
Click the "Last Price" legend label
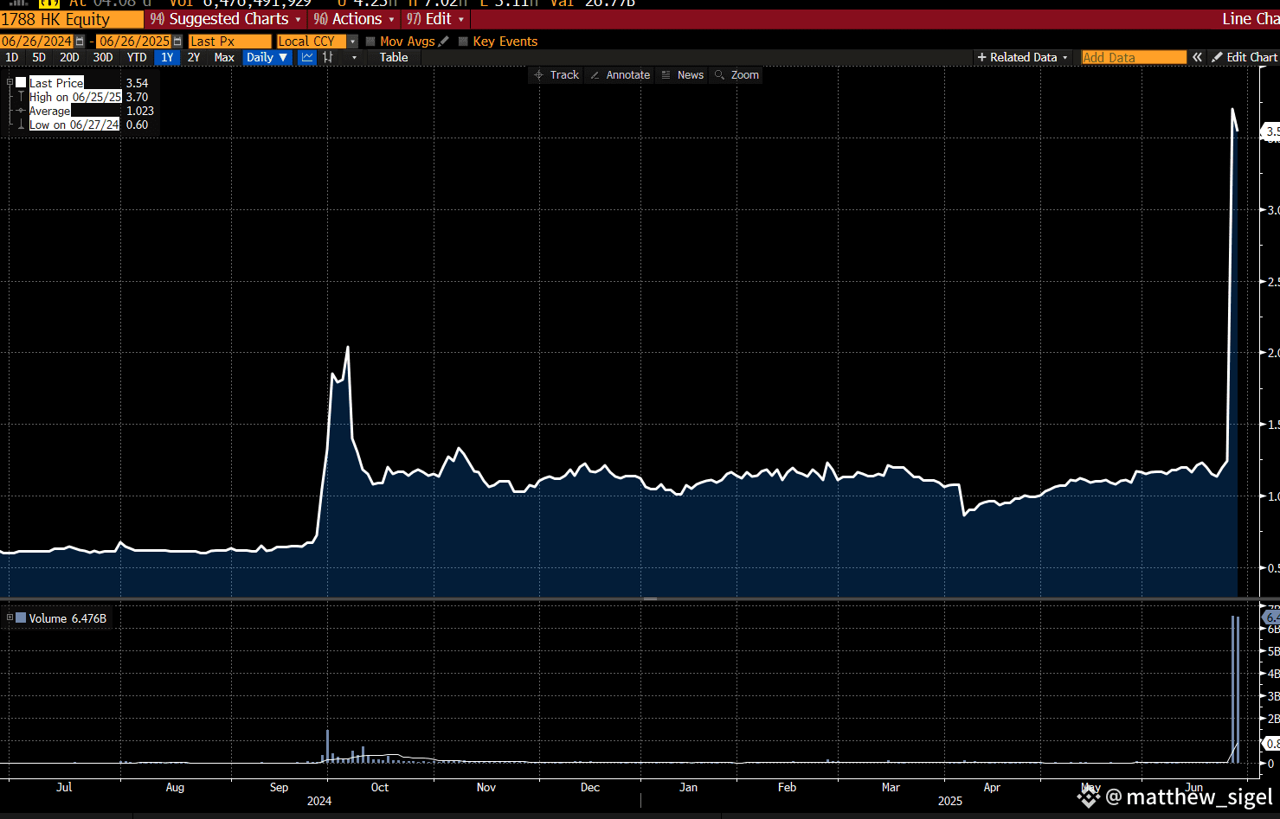click(x=56, y=83)
